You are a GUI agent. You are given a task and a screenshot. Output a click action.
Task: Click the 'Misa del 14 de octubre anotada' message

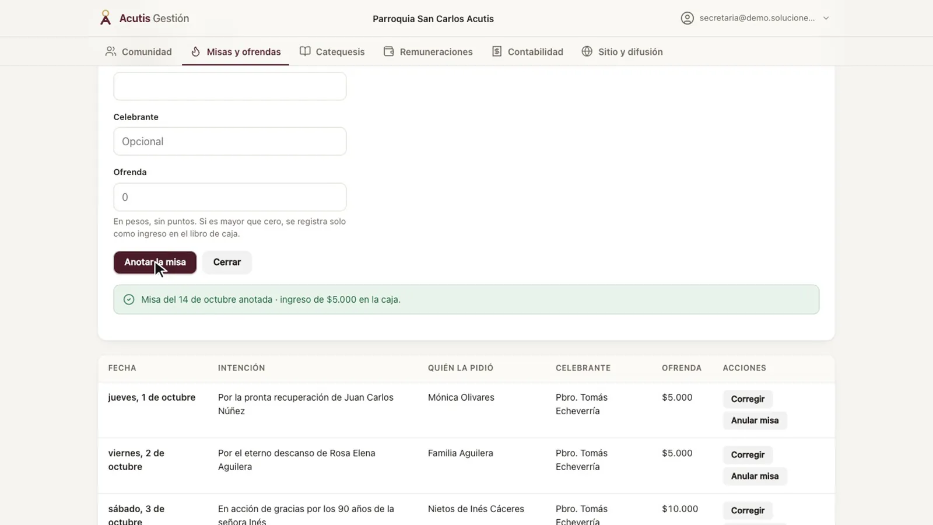pyautogui.click(x=271, y=299)
